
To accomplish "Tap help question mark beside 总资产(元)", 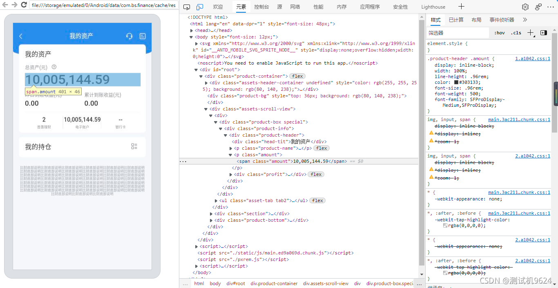I will (x=54, y=67).
